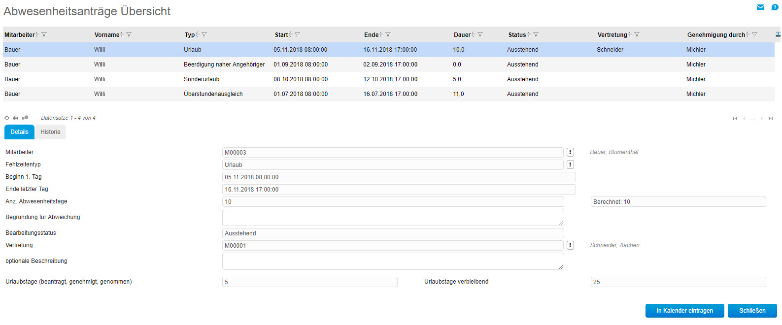Open the filter for the Typ column
The height and width of the screenshot is (325, 782).
coord(204,35)
